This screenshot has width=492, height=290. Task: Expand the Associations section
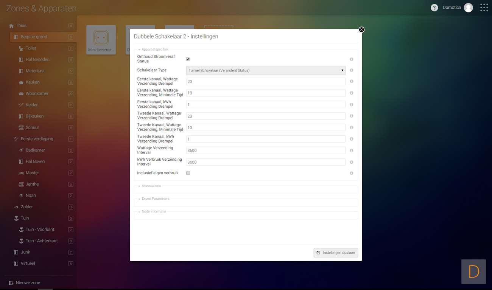pos(151,186)
